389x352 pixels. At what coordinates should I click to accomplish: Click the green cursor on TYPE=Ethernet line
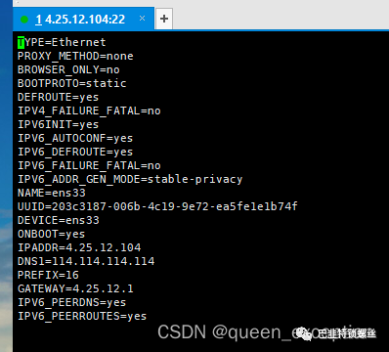click(21, 42)
